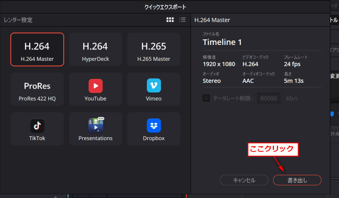Click the レンダー設定 panel header

tap(18, 20)
